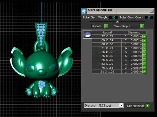
Task: Click the 0.008tw weight cell
Action: (x=136, y=48)
